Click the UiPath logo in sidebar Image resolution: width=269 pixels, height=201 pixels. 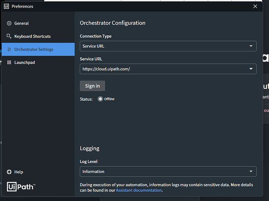click(x=21, y=187)
